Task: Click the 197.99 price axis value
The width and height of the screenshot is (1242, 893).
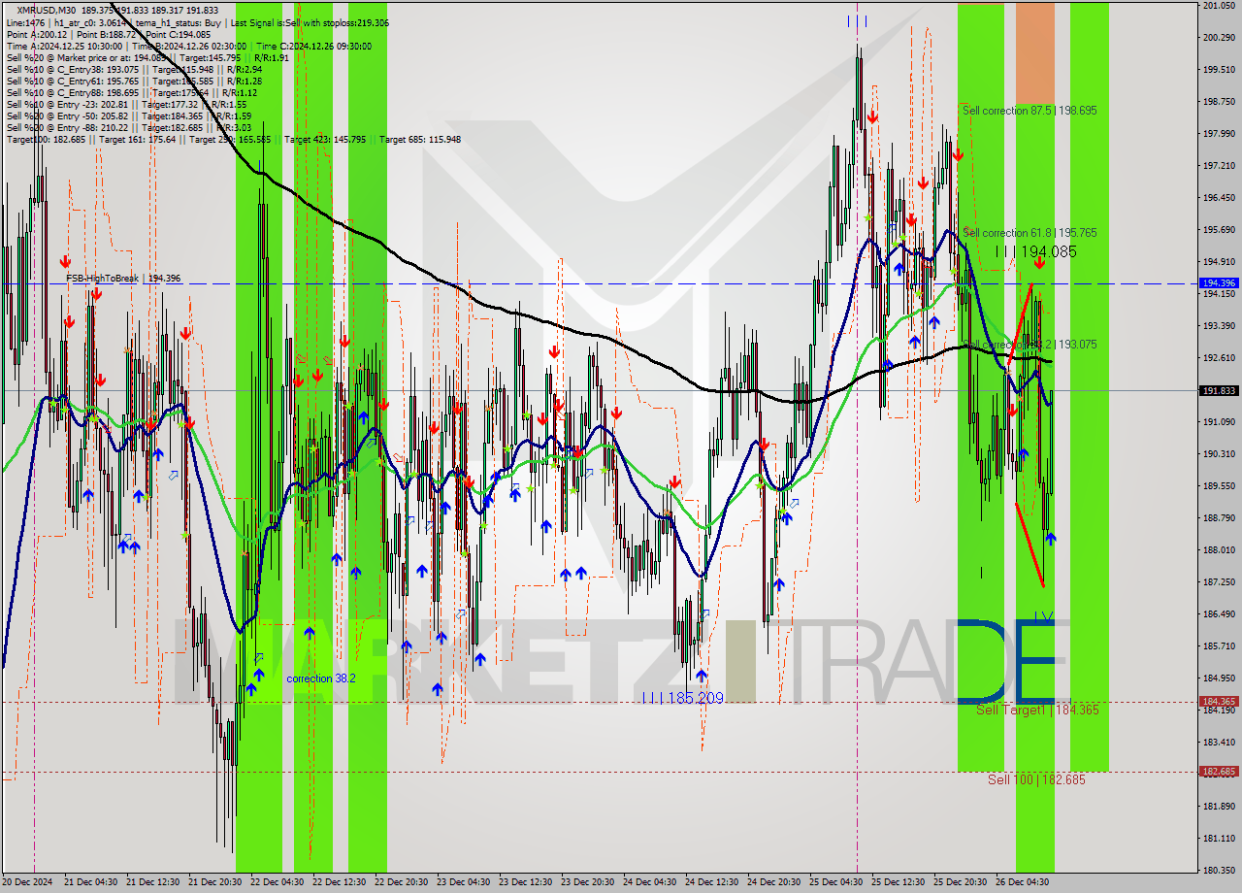Action: pos(1219,134)
